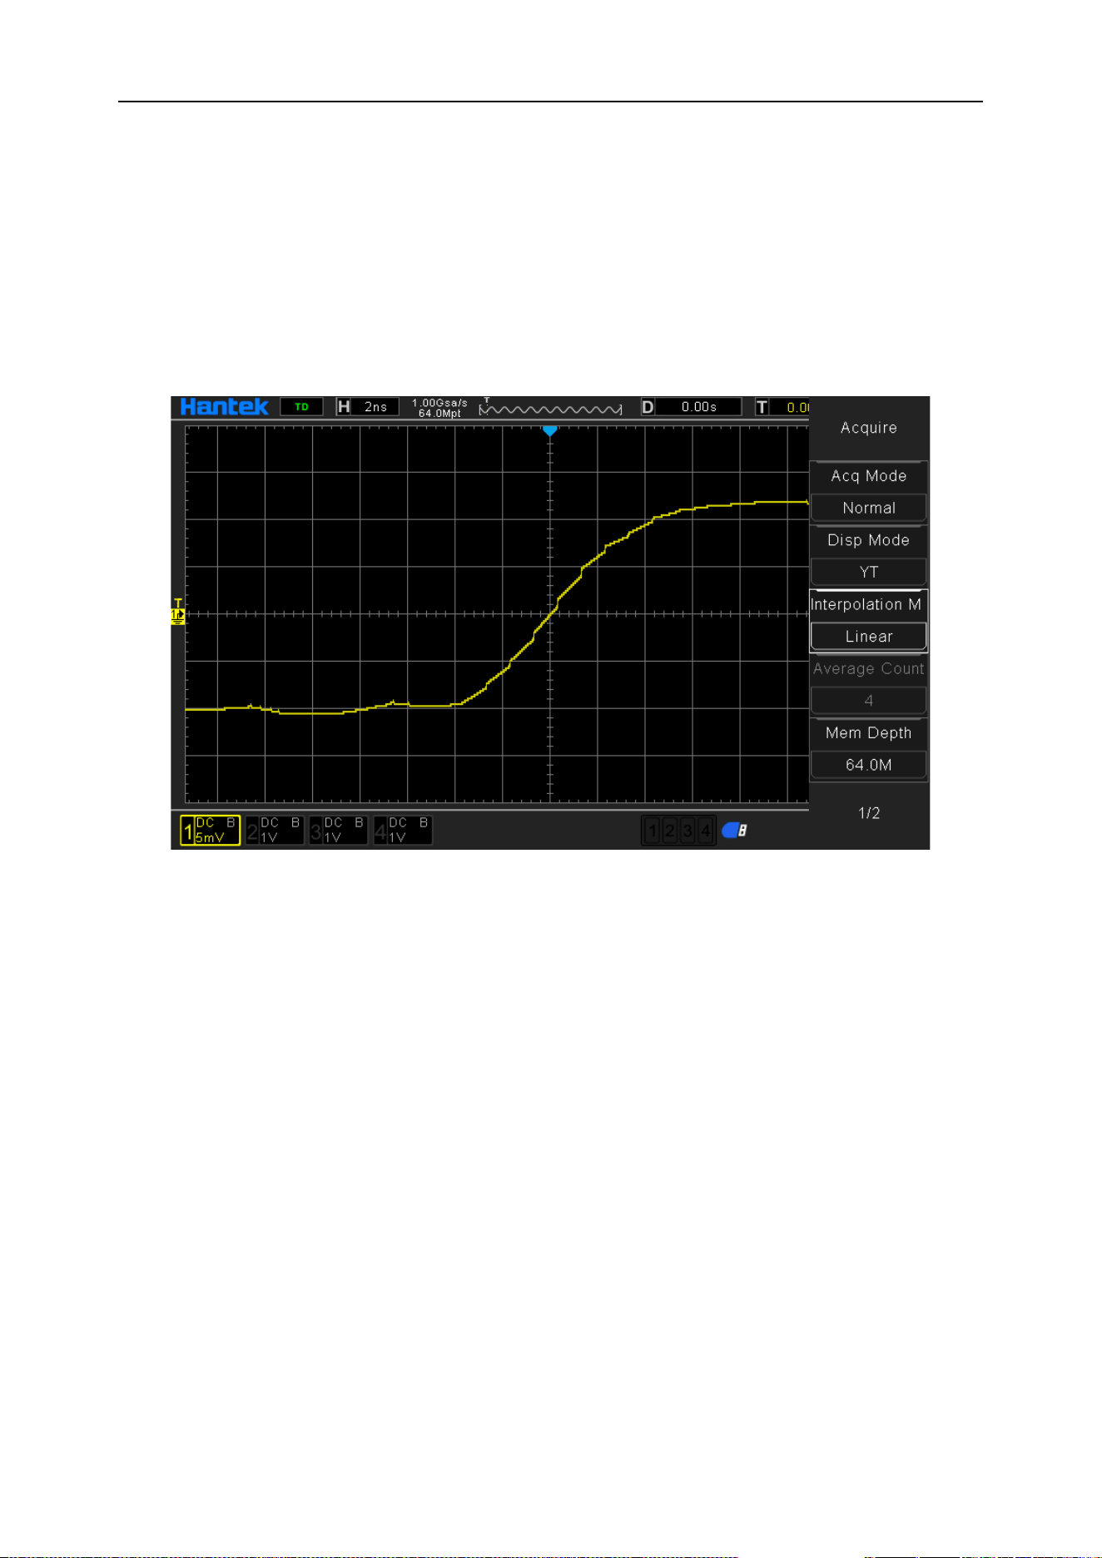Click the blue USB device icon

point(734,830)
